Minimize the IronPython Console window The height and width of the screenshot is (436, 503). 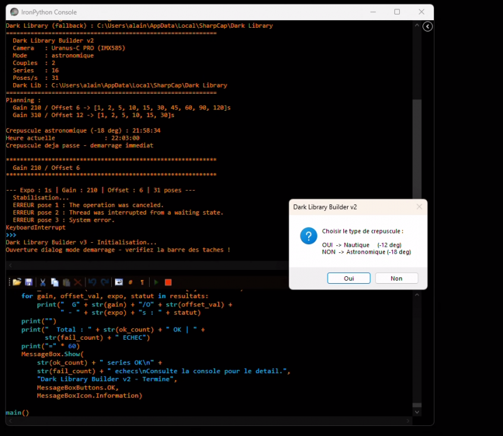373,12
